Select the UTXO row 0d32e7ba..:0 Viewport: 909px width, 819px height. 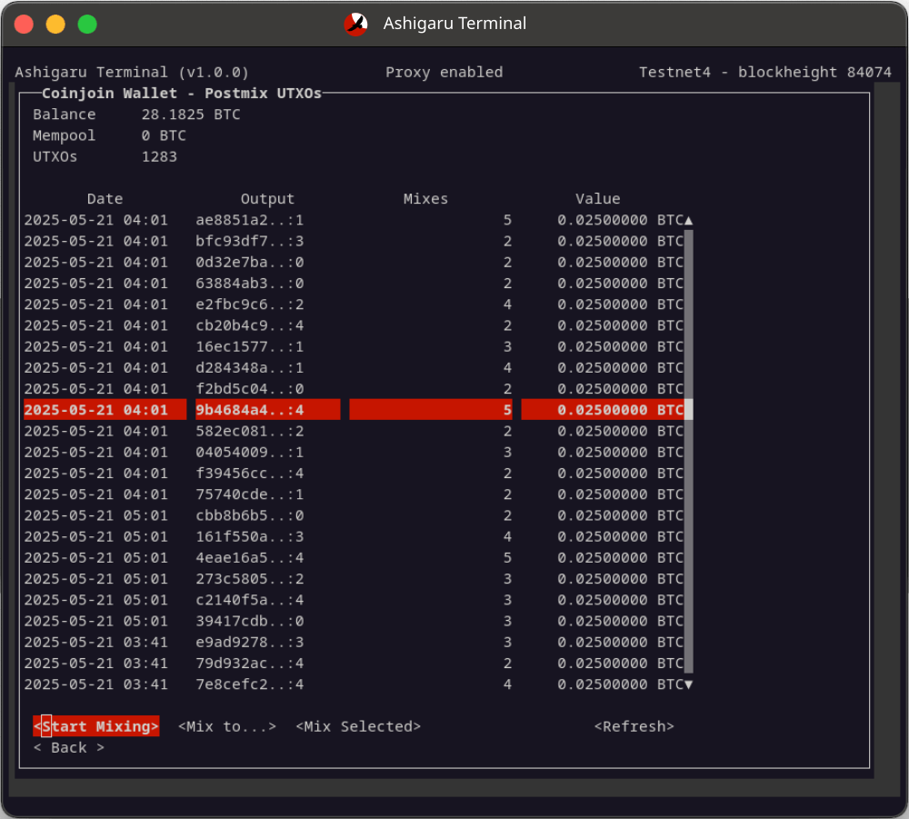tap(355, 262)
